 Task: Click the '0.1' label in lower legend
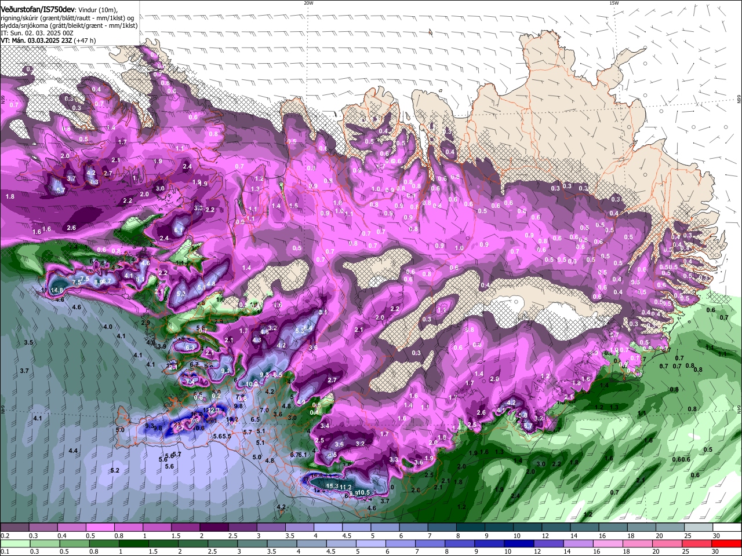pos(5,551)
